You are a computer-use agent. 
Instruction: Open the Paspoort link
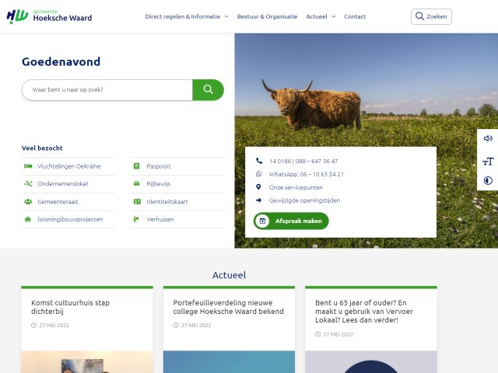pos(159,166)
